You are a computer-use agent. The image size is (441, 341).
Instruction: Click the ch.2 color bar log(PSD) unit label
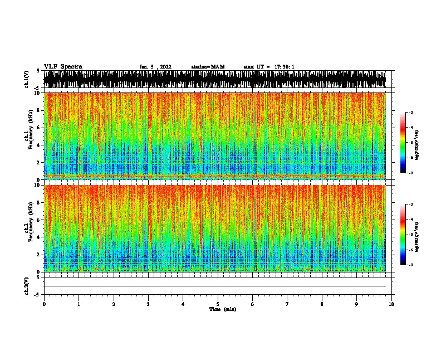(x=417, y=237)
